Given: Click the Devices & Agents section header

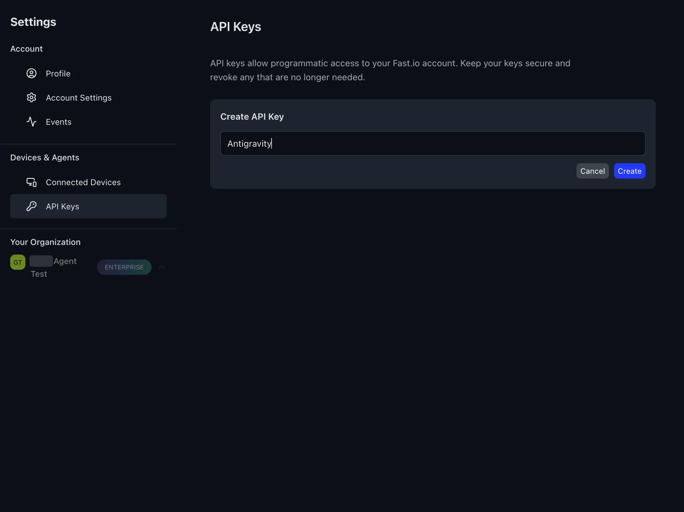Looking at the screenshot, I should click(45, 157).
